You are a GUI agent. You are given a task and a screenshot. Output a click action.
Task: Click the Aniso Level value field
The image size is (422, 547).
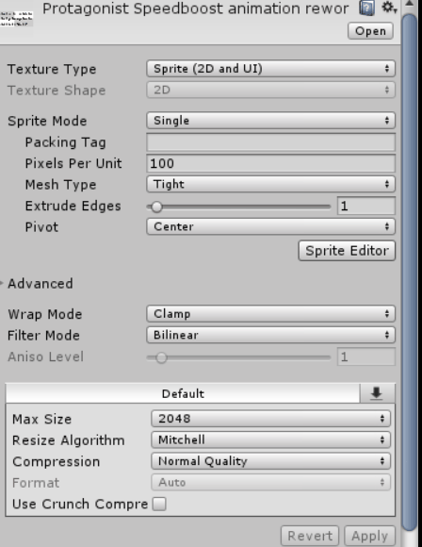(366, 356)
